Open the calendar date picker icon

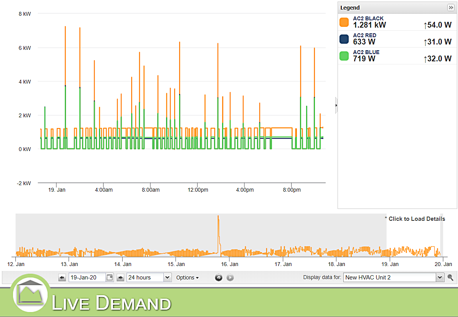tap(110, 278)
